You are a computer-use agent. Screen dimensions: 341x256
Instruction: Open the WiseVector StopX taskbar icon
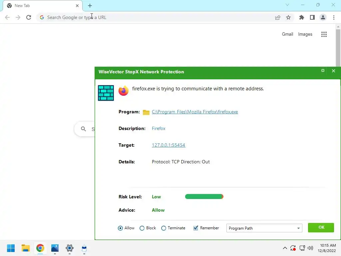tap(84, 248)
